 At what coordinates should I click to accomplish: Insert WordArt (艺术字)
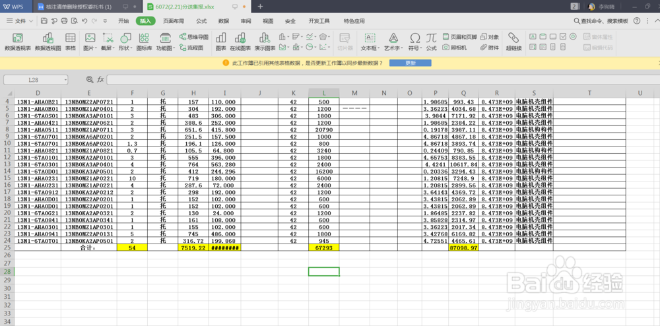pyautogui.click(x=393, y=42)
